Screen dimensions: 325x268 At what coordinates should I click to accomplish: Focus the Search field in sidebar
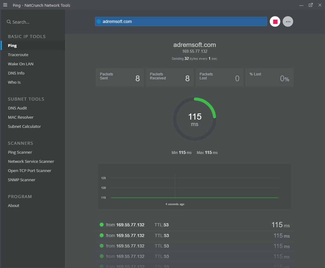pos(33,22)
